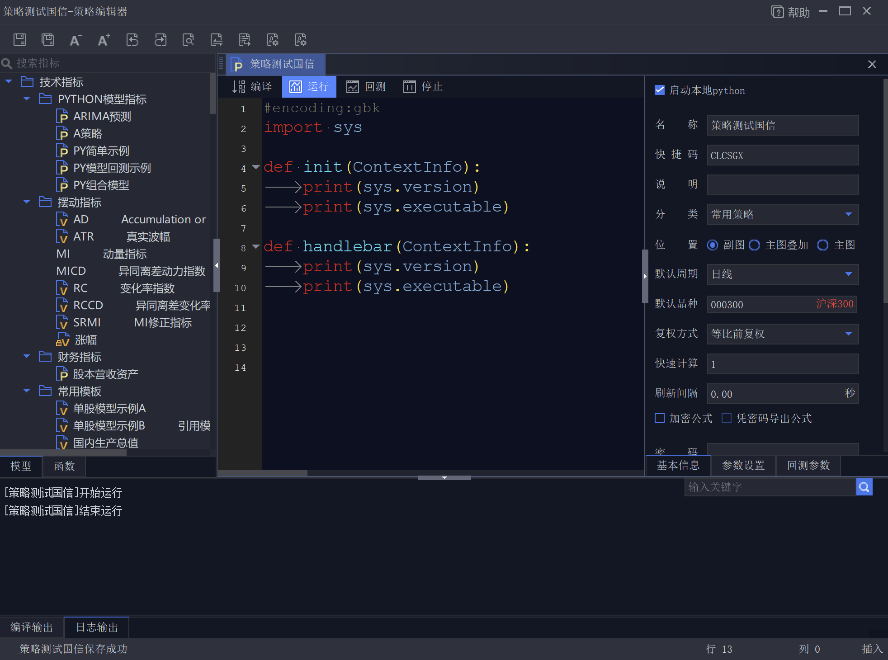Decrease the editor font size

[x=76, y=40]
